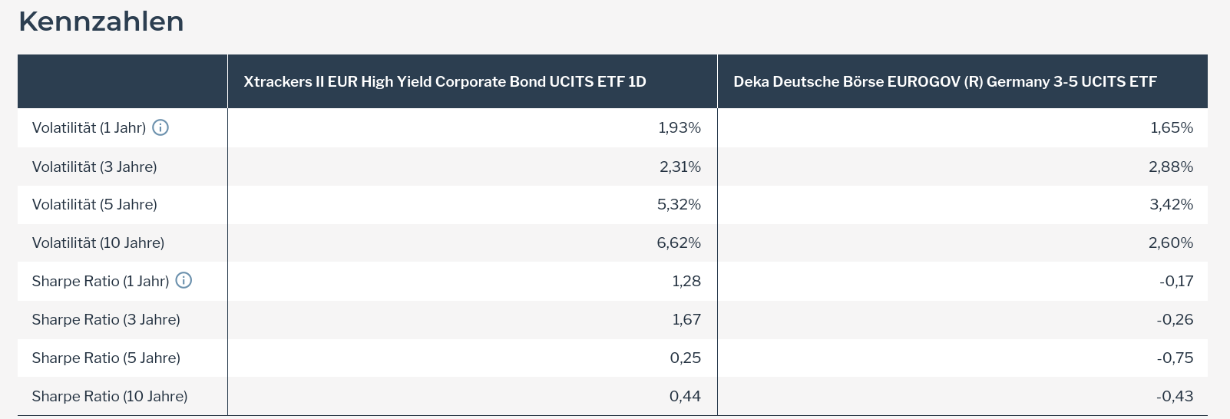Click Deka 10-year Sharpe Ratio value -0,43

pyautogui.click(x=1175, y=397)
